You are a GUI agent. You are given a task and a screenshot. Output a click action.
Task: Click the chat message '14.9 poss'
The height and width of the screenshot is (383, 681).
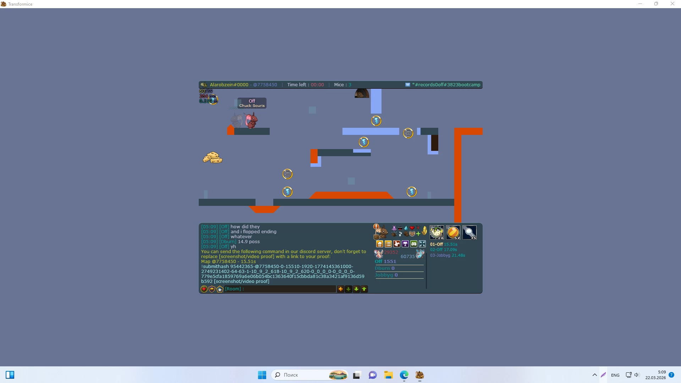click(249, 242)
